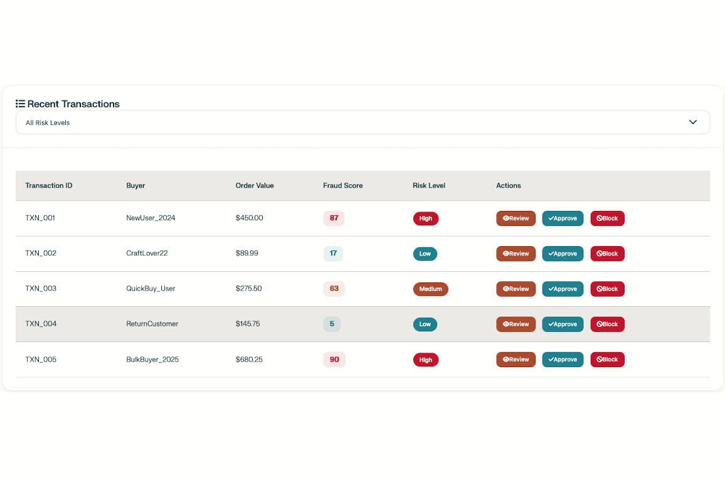Click the Order Value column header

254,186
